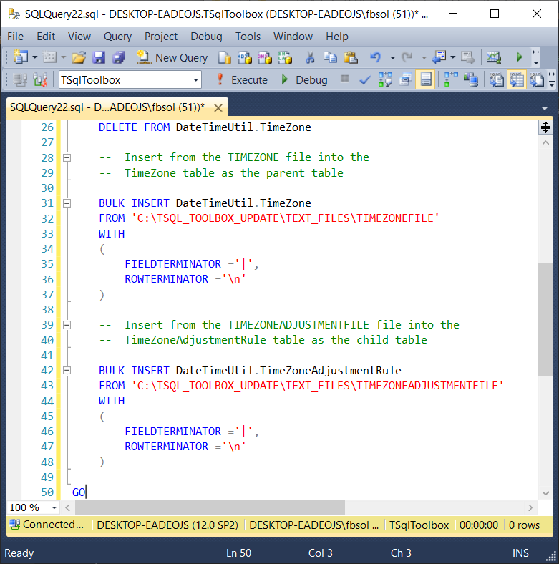The image size is (559, 564).
Task: Click the vertical scrollbar thumb
Action: tap(545, 319)
